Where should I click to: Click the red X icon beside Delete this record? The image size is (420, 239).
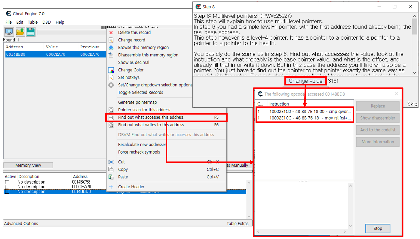point(111,33)
